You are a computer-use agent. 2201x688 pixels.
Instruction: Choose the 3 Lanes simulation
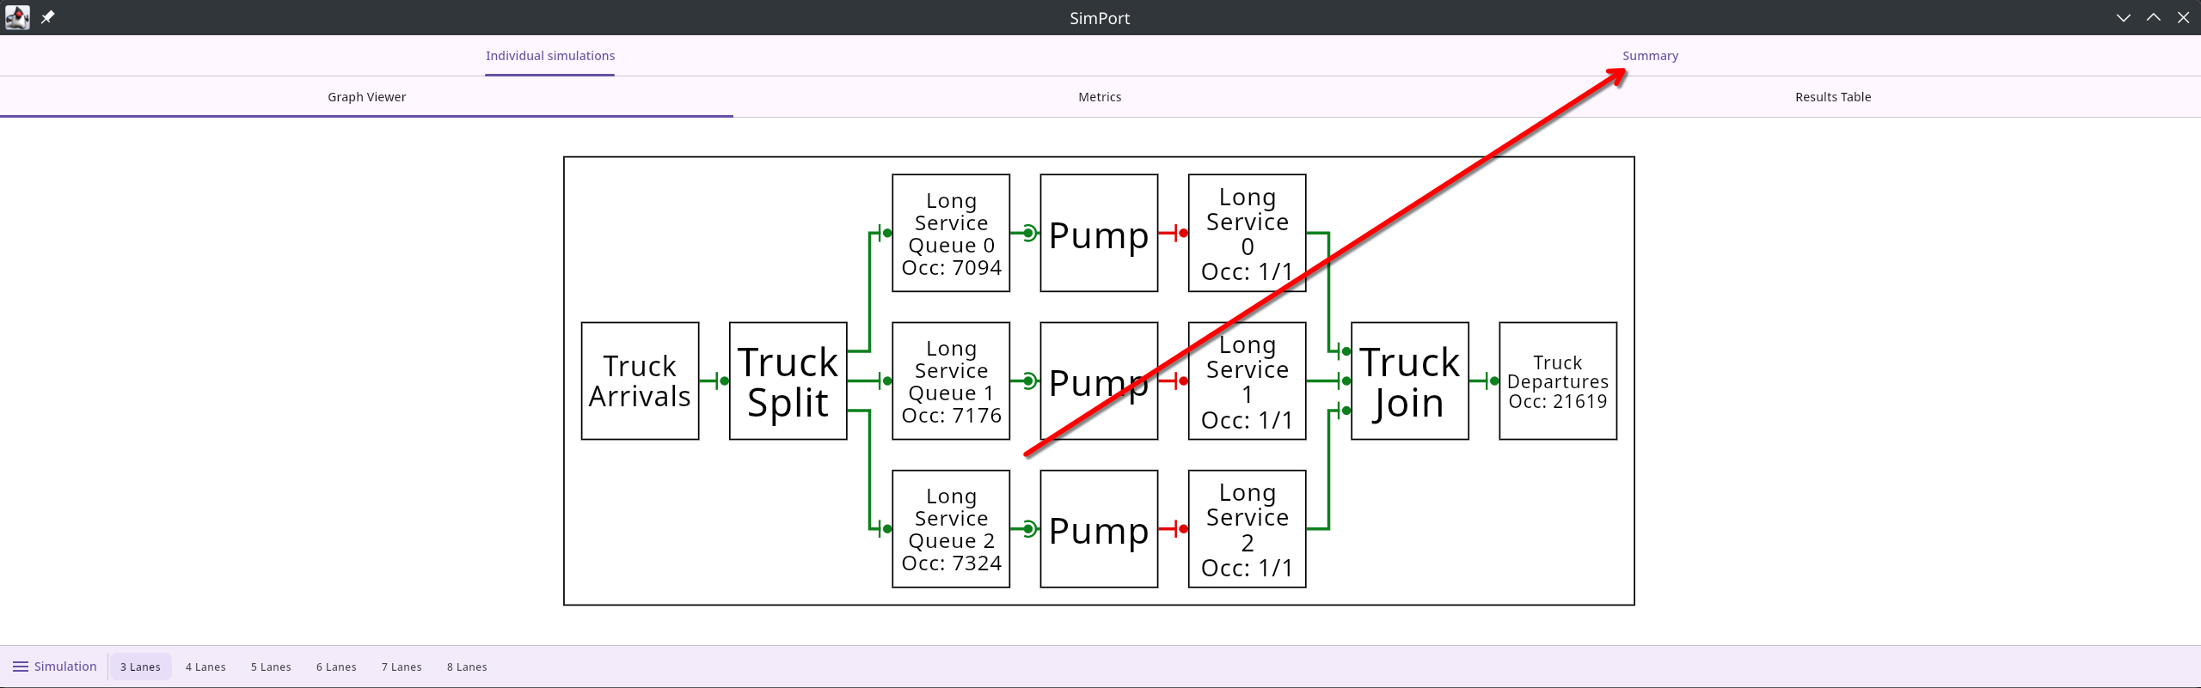click(x=140, y=667)
